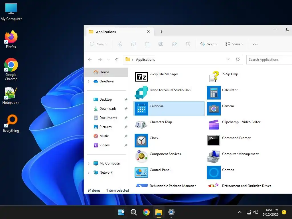This screenshot has height=219, width=292.
Task: Go to Home in navigation pane
Action: click(x=106, y=72)
